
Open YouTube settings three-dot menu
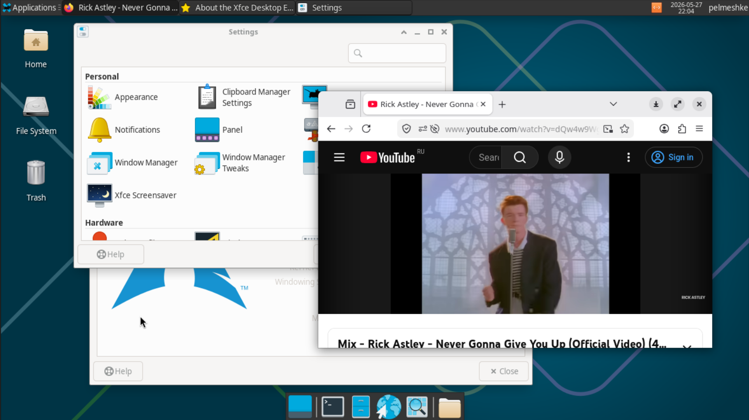(x=628, y=158)
